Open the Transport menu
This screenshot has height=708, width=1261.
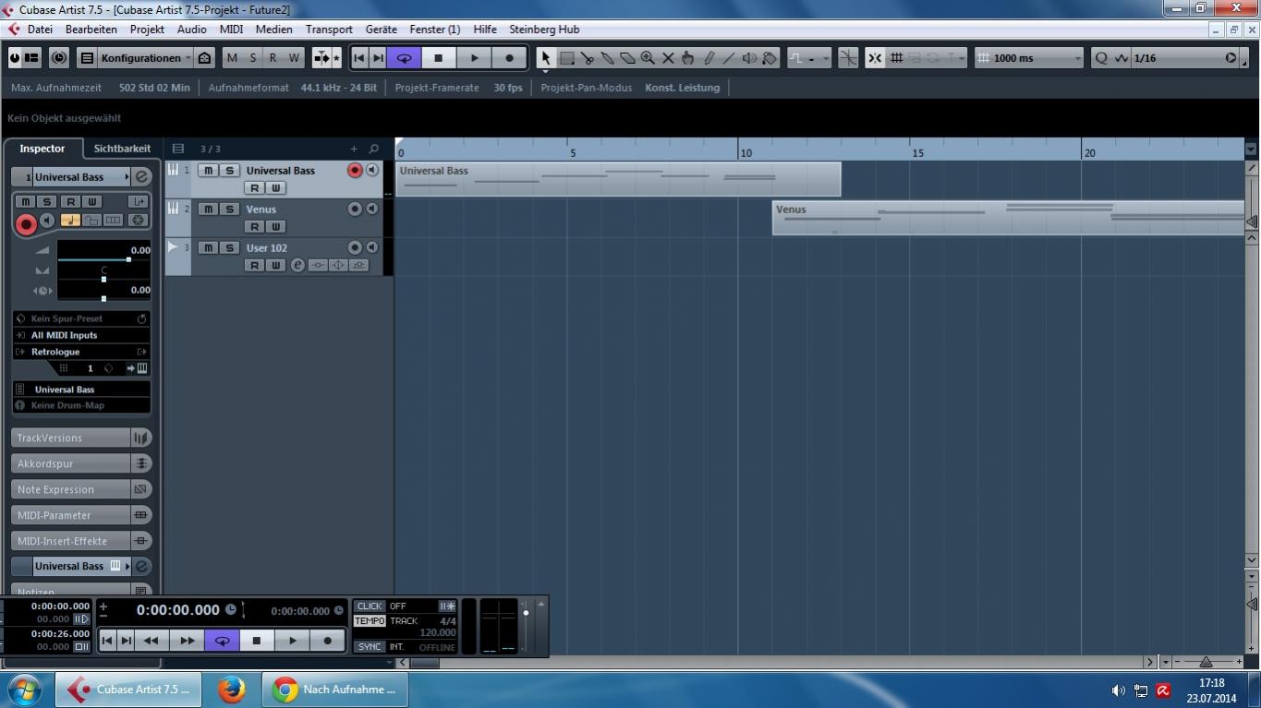click(x=329, y=30)
